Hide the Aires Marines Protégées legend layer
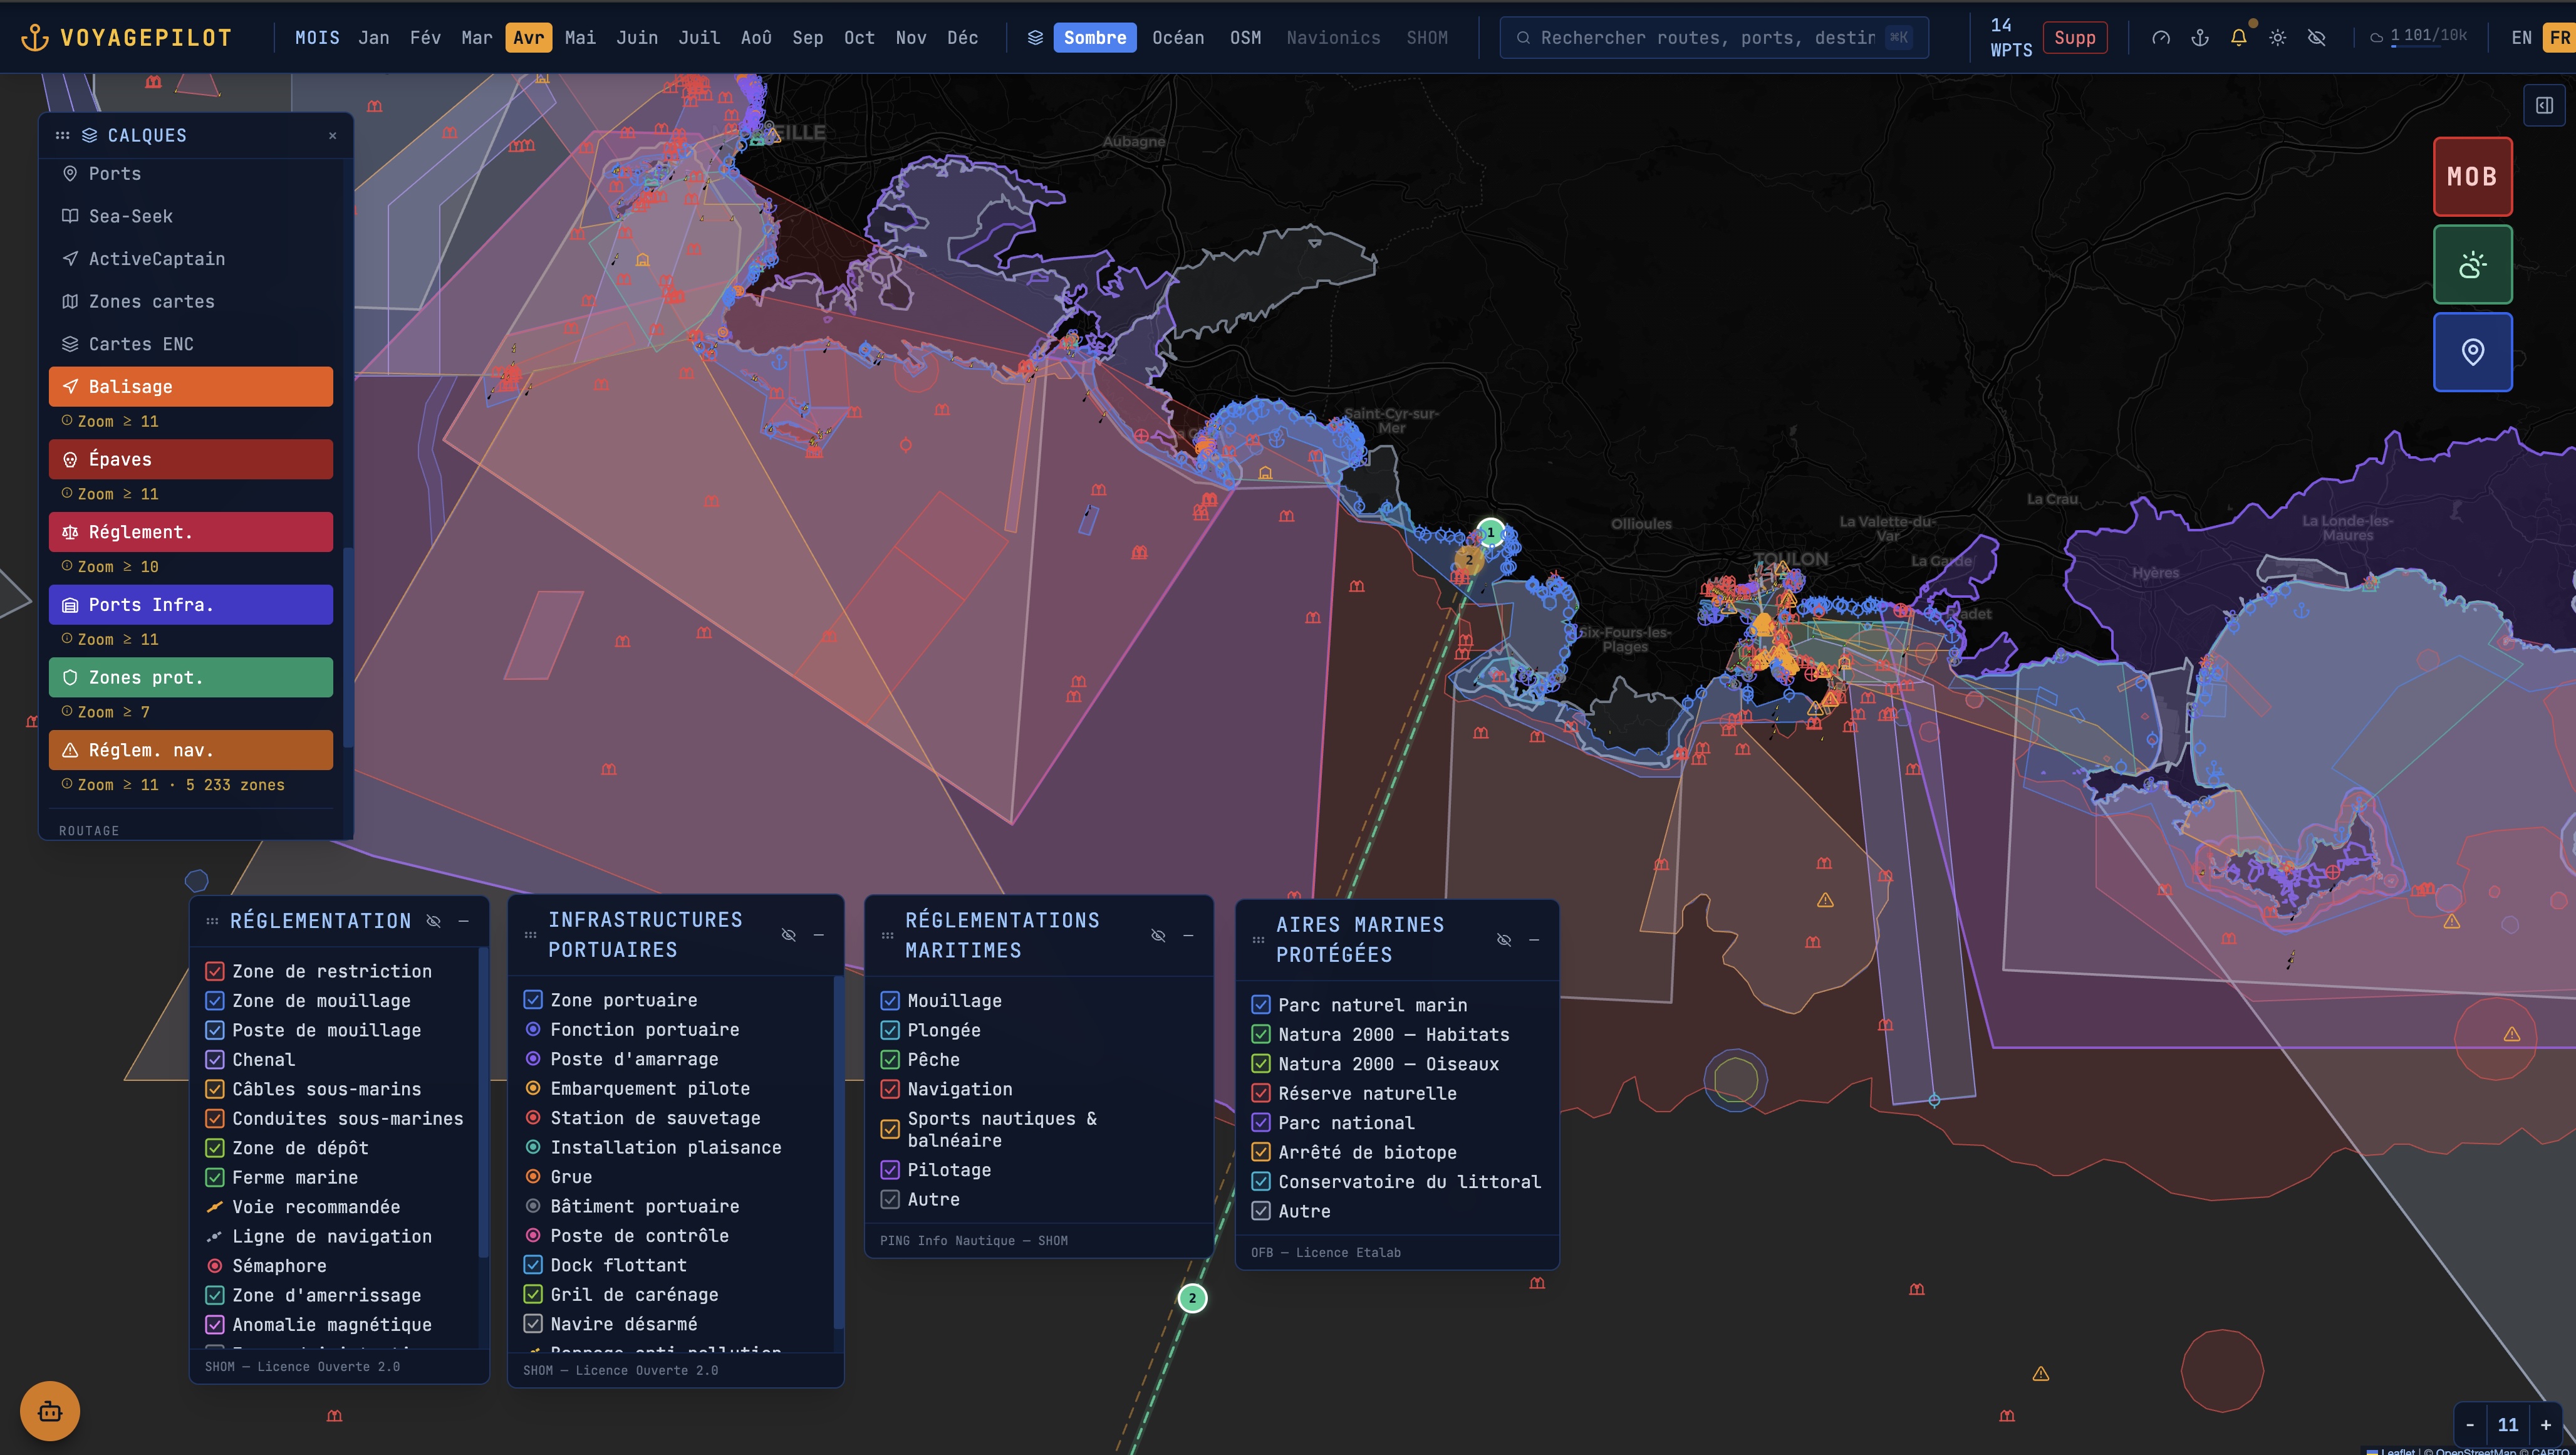The image size is (2576, 1455). tap(1504, 940)
